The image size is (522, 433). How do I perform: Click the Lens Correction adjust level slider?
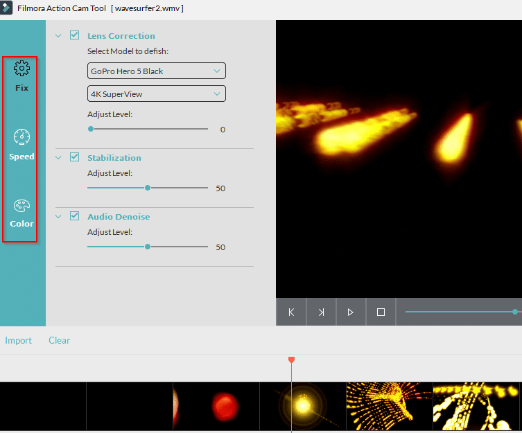click(148, 129)
